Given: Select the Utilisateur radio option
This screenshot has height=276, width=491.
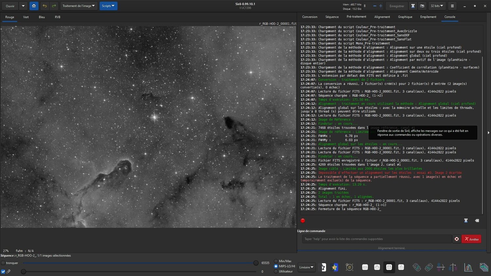Looking at the screenshot, I should pyautogui.click(x=276, y=271).
